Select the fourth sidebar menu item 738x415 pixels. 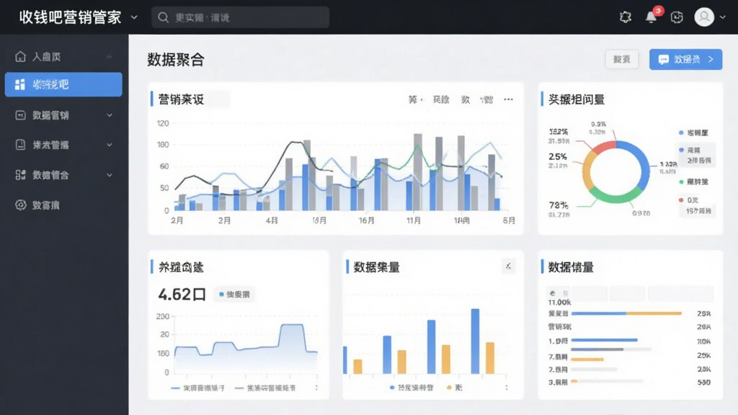pos(63,145)
